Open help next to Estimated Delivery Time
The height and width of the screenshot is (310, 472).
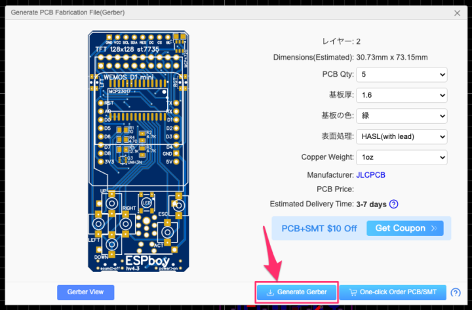[393, 204]
